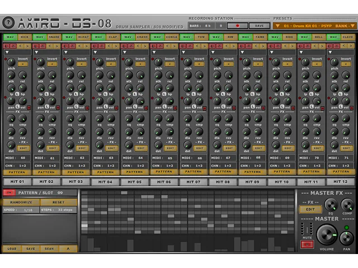
Task: Toggle the WAV button for SNARE
Action: click(x=40, y=37)
